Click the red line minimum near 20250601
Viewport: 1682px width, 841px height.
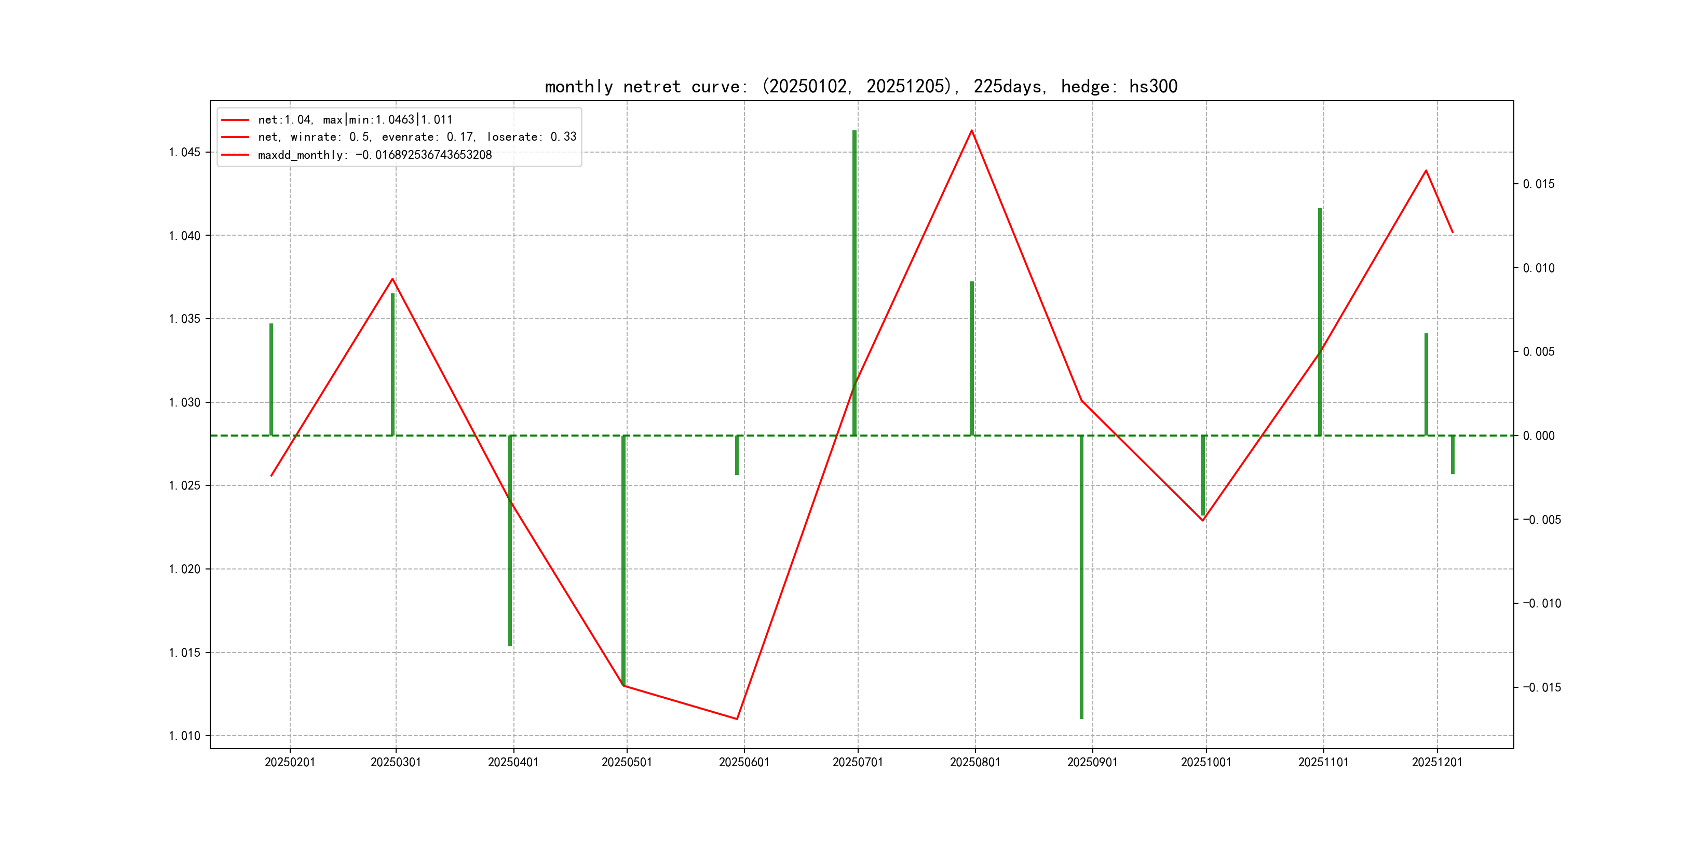point(737,718)
